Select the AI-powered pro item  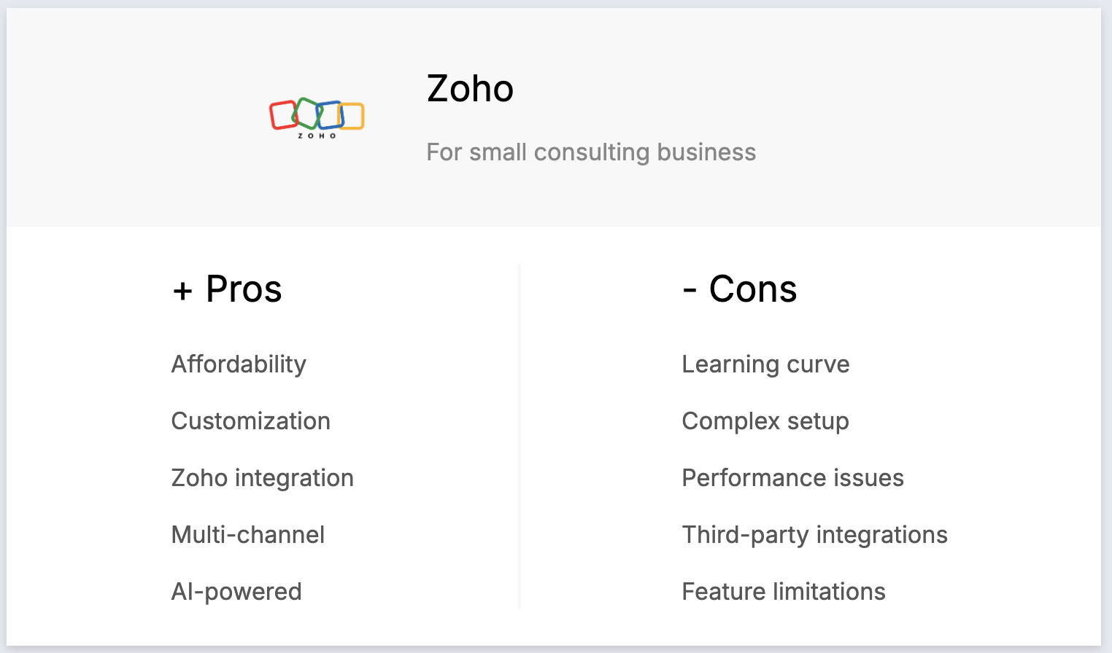pos(236,591)
